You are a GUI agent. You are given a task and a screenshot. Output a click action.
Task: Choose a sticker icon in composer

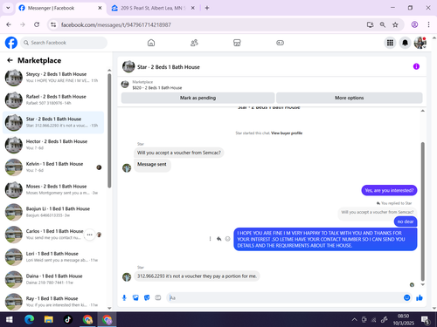tap(147, 297)
